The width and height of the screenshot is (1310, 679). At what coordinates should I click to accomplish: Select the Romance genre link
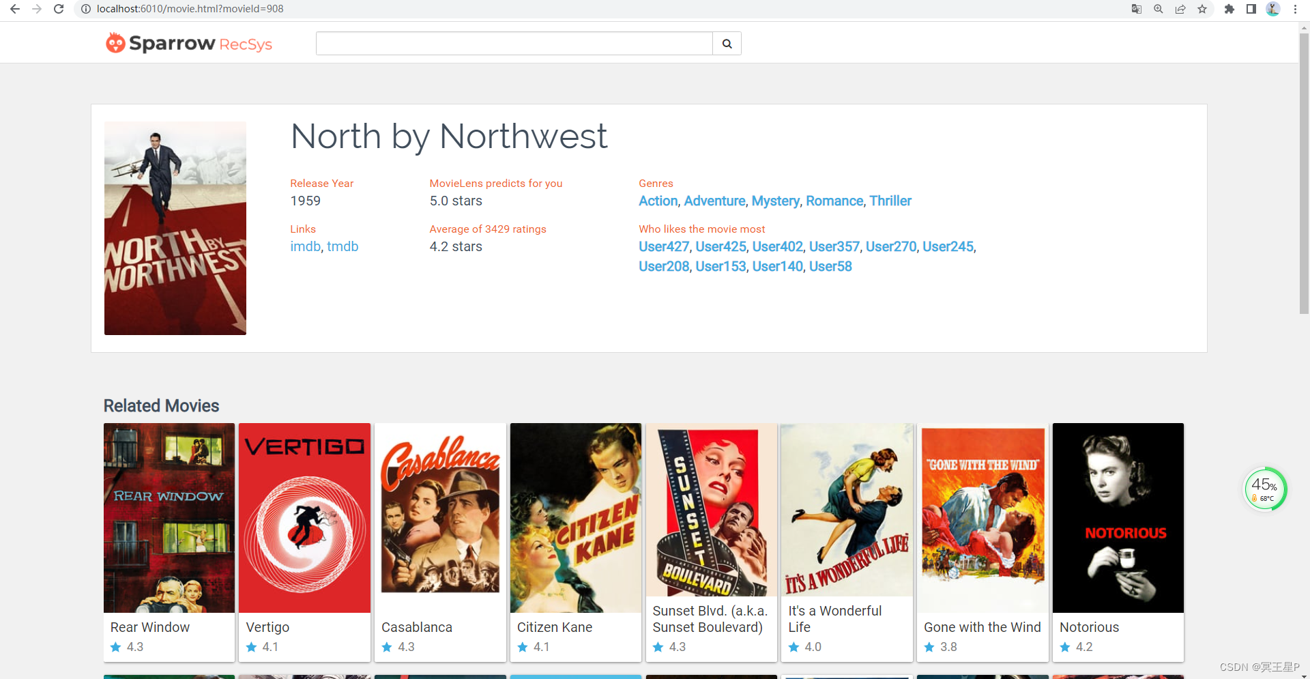pyautogui.click(x=834, y=201)
